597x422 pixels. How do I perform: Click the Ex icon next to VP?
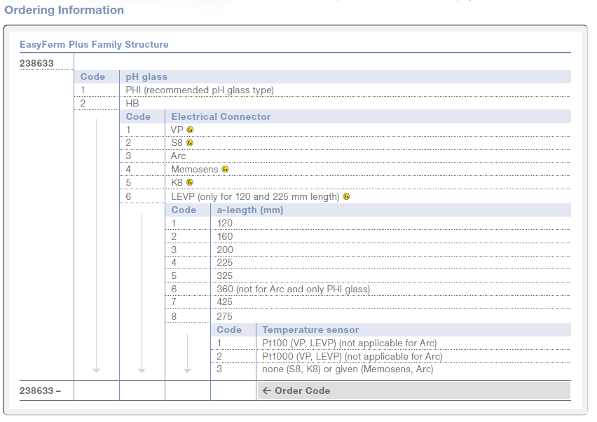190,130
